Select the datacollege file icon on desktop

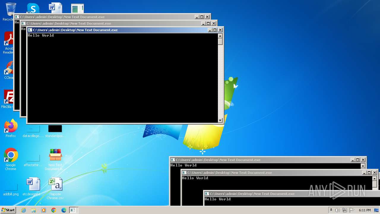pos(33,131)
